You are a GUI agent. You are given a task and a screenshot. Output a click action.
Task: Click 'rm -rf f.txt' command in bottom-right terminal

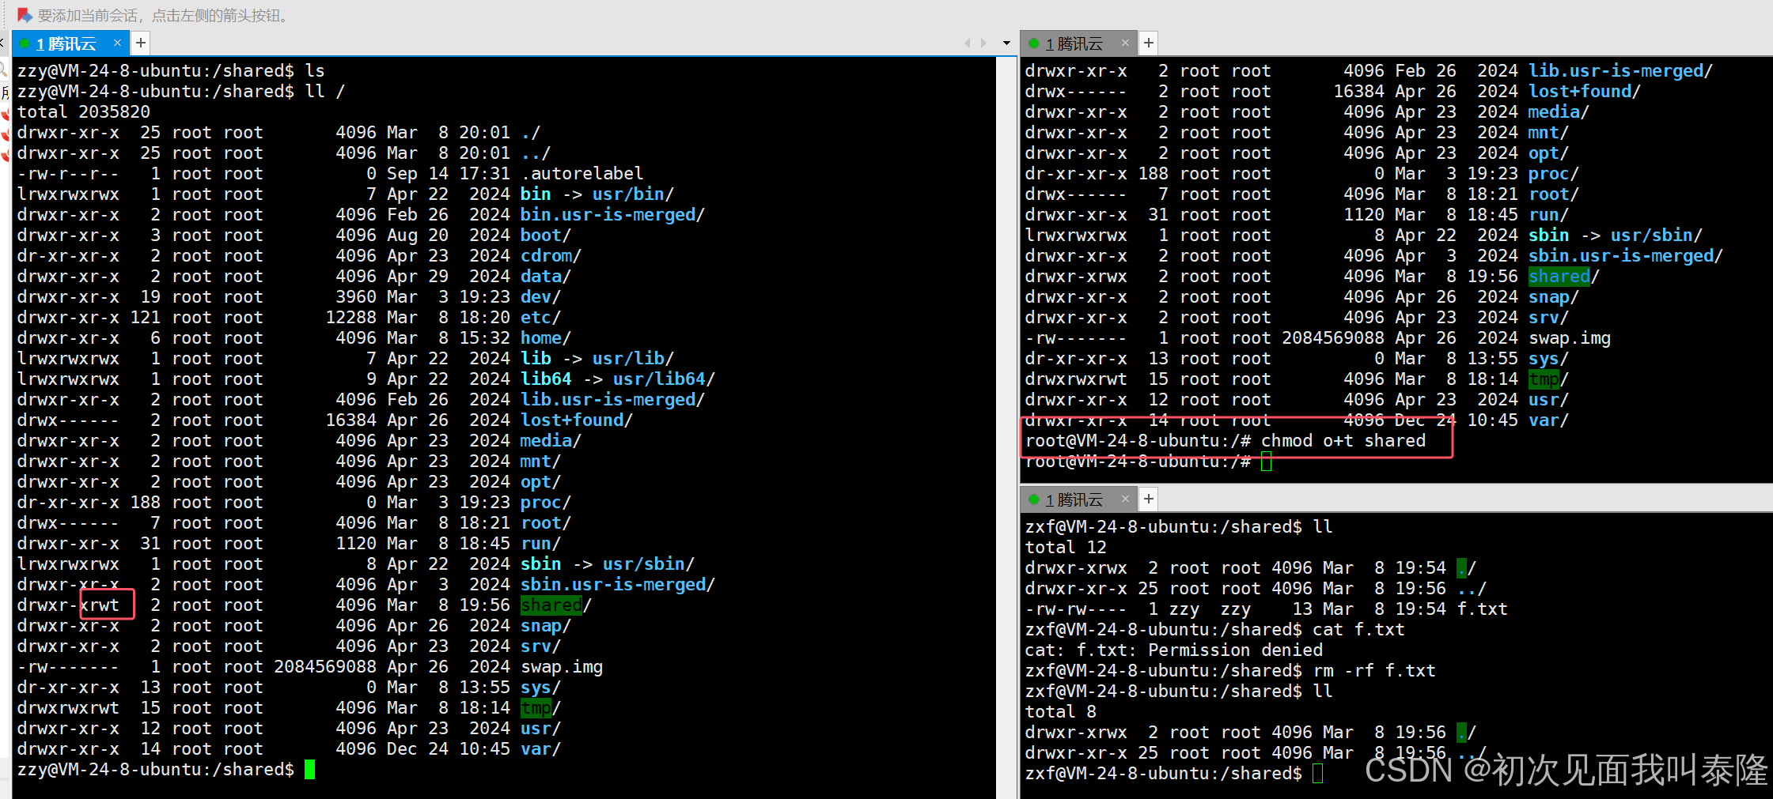(1374, 670)
